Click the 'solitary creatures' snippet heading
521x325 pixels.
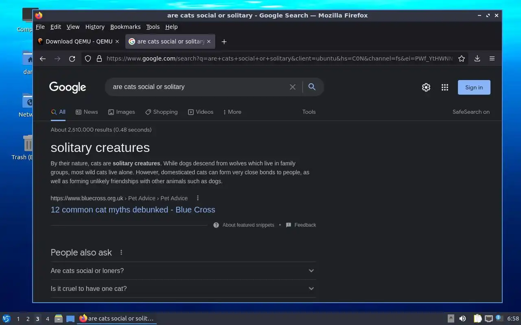point(100,147)
